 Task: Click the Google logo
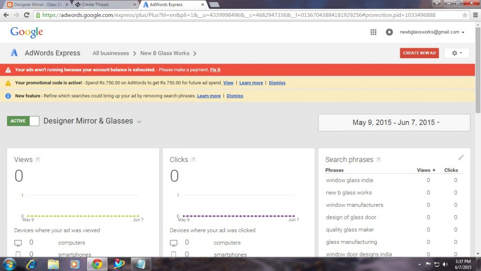(x=27, y=32)
